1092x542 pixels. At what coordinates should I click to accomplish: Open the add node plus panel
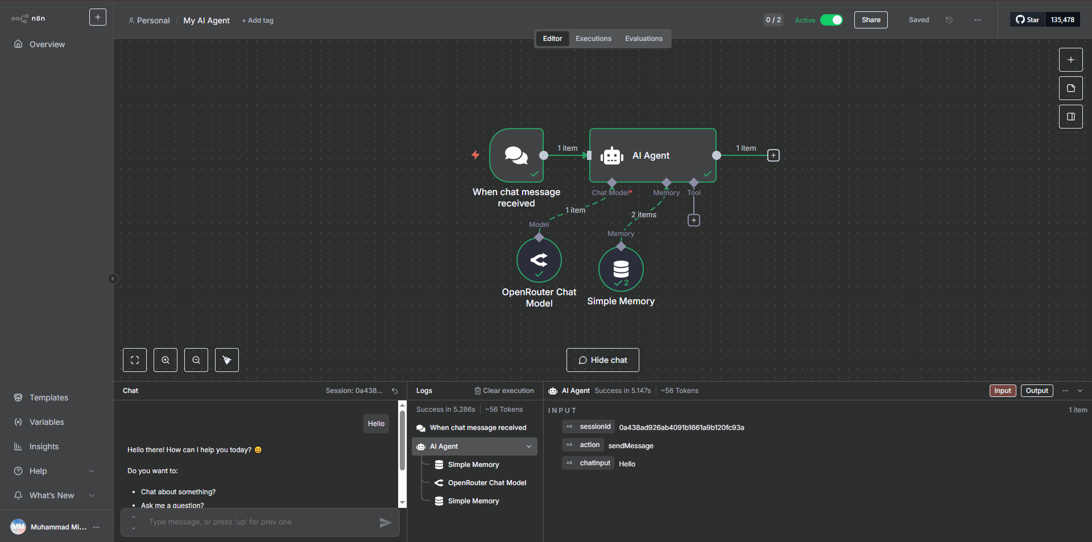[1070, 60]
